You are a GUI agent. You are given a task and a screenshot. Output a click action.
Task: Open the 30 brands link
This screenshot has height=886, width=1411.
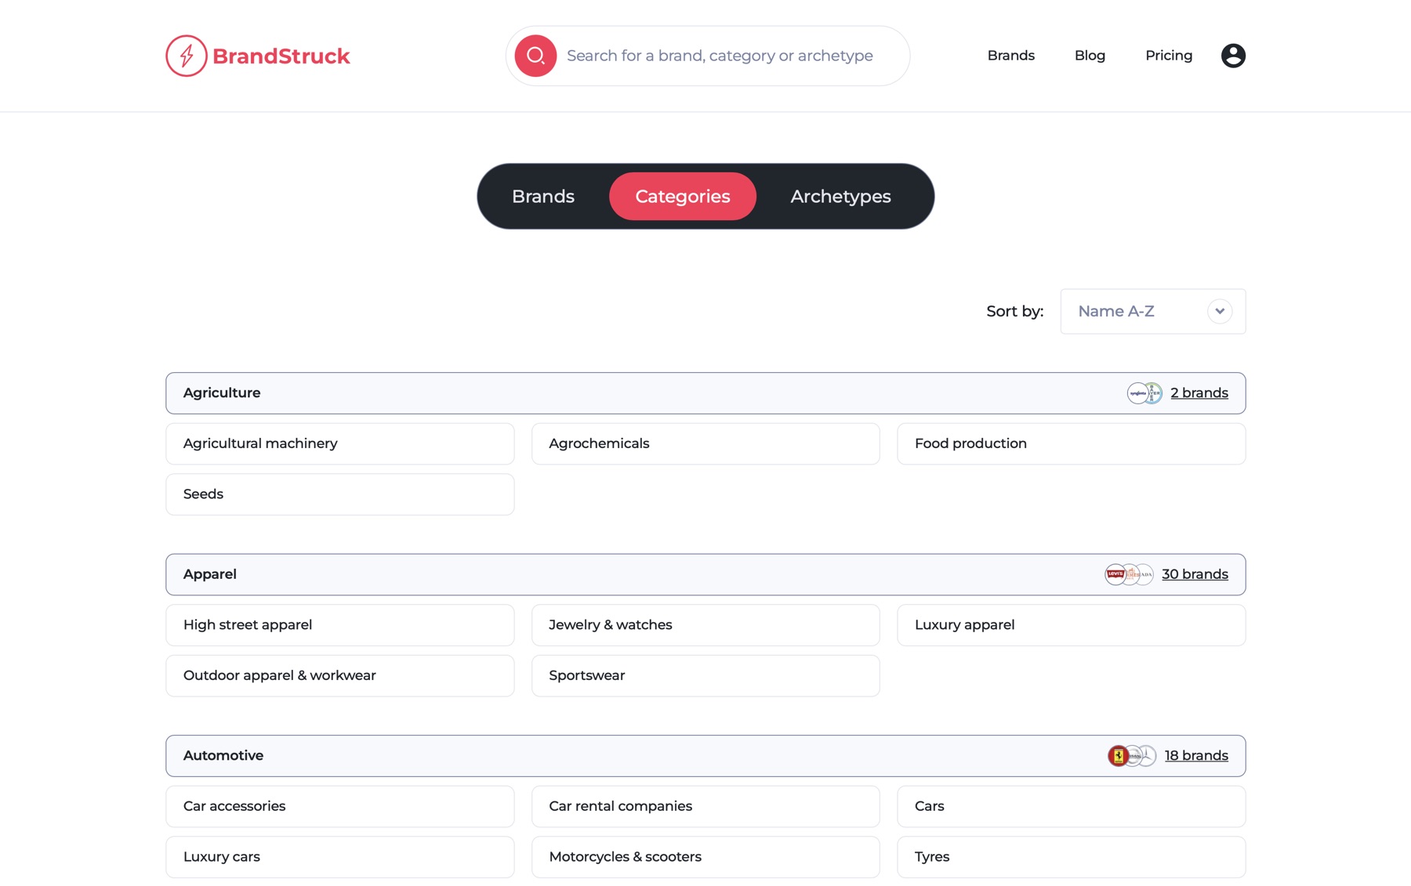pyautogui.click(x=1195, y=574)
